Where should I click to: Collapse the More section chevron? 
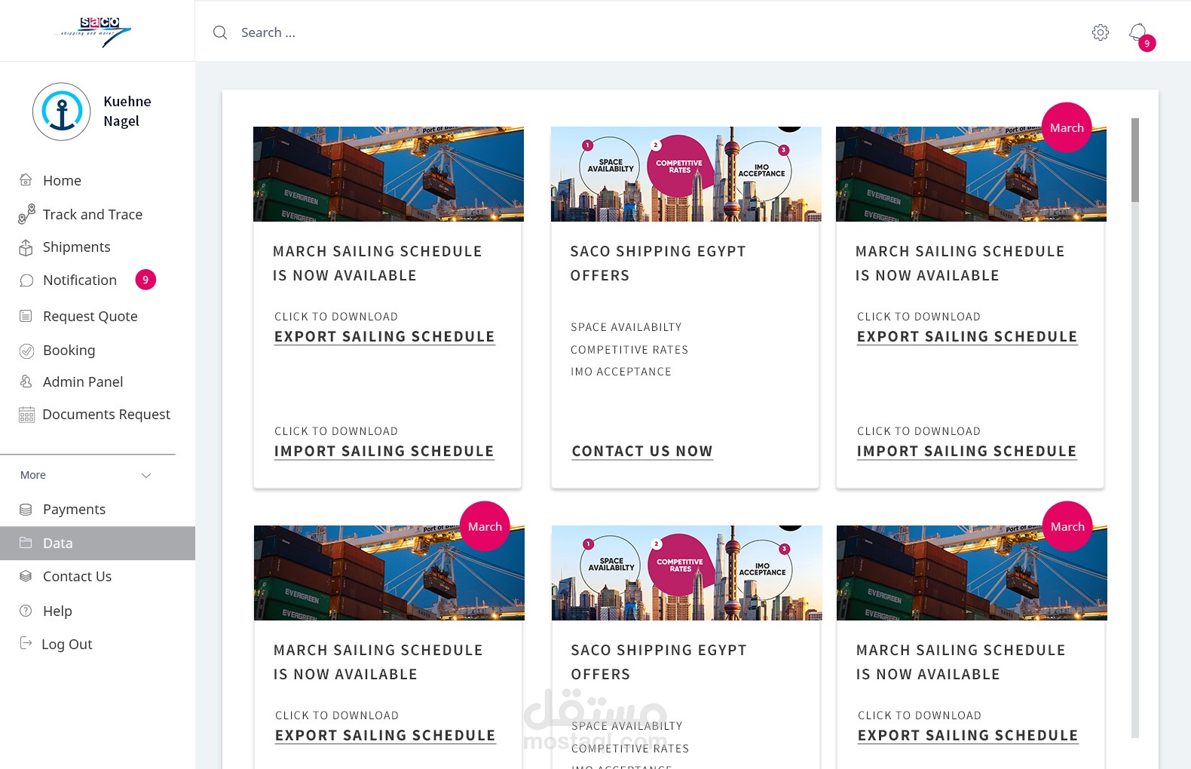point(146,475)
